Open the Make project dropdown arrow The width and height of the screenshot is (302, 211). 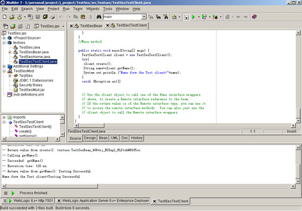pos(179,17)
